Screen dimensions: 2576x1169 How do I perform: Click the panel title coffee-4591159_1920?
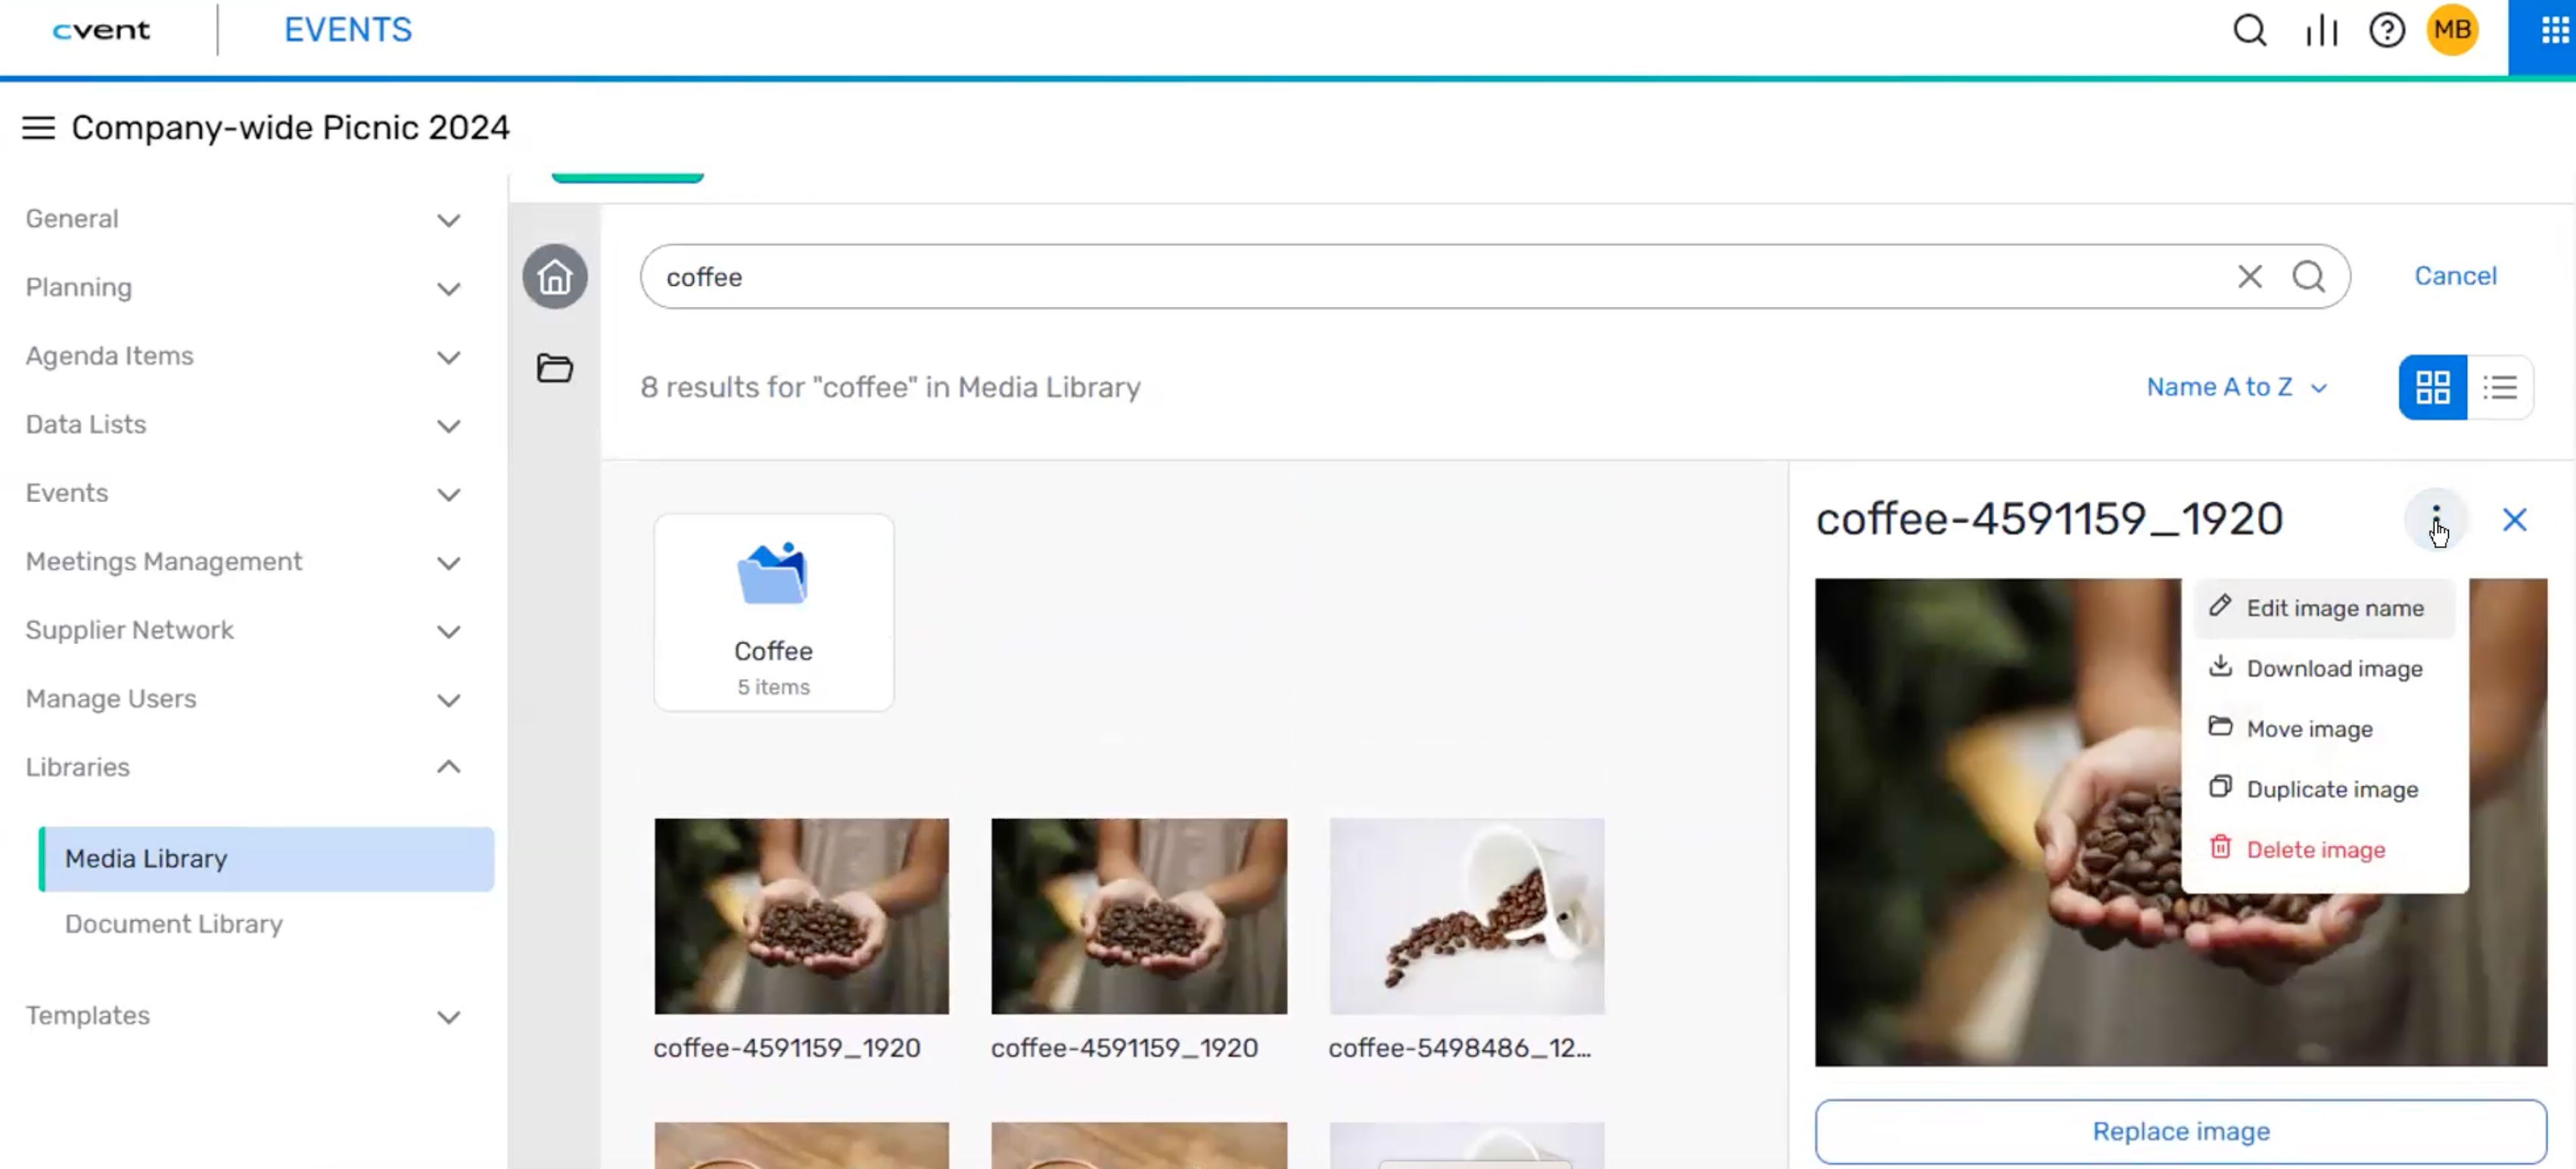(2049, 519)
